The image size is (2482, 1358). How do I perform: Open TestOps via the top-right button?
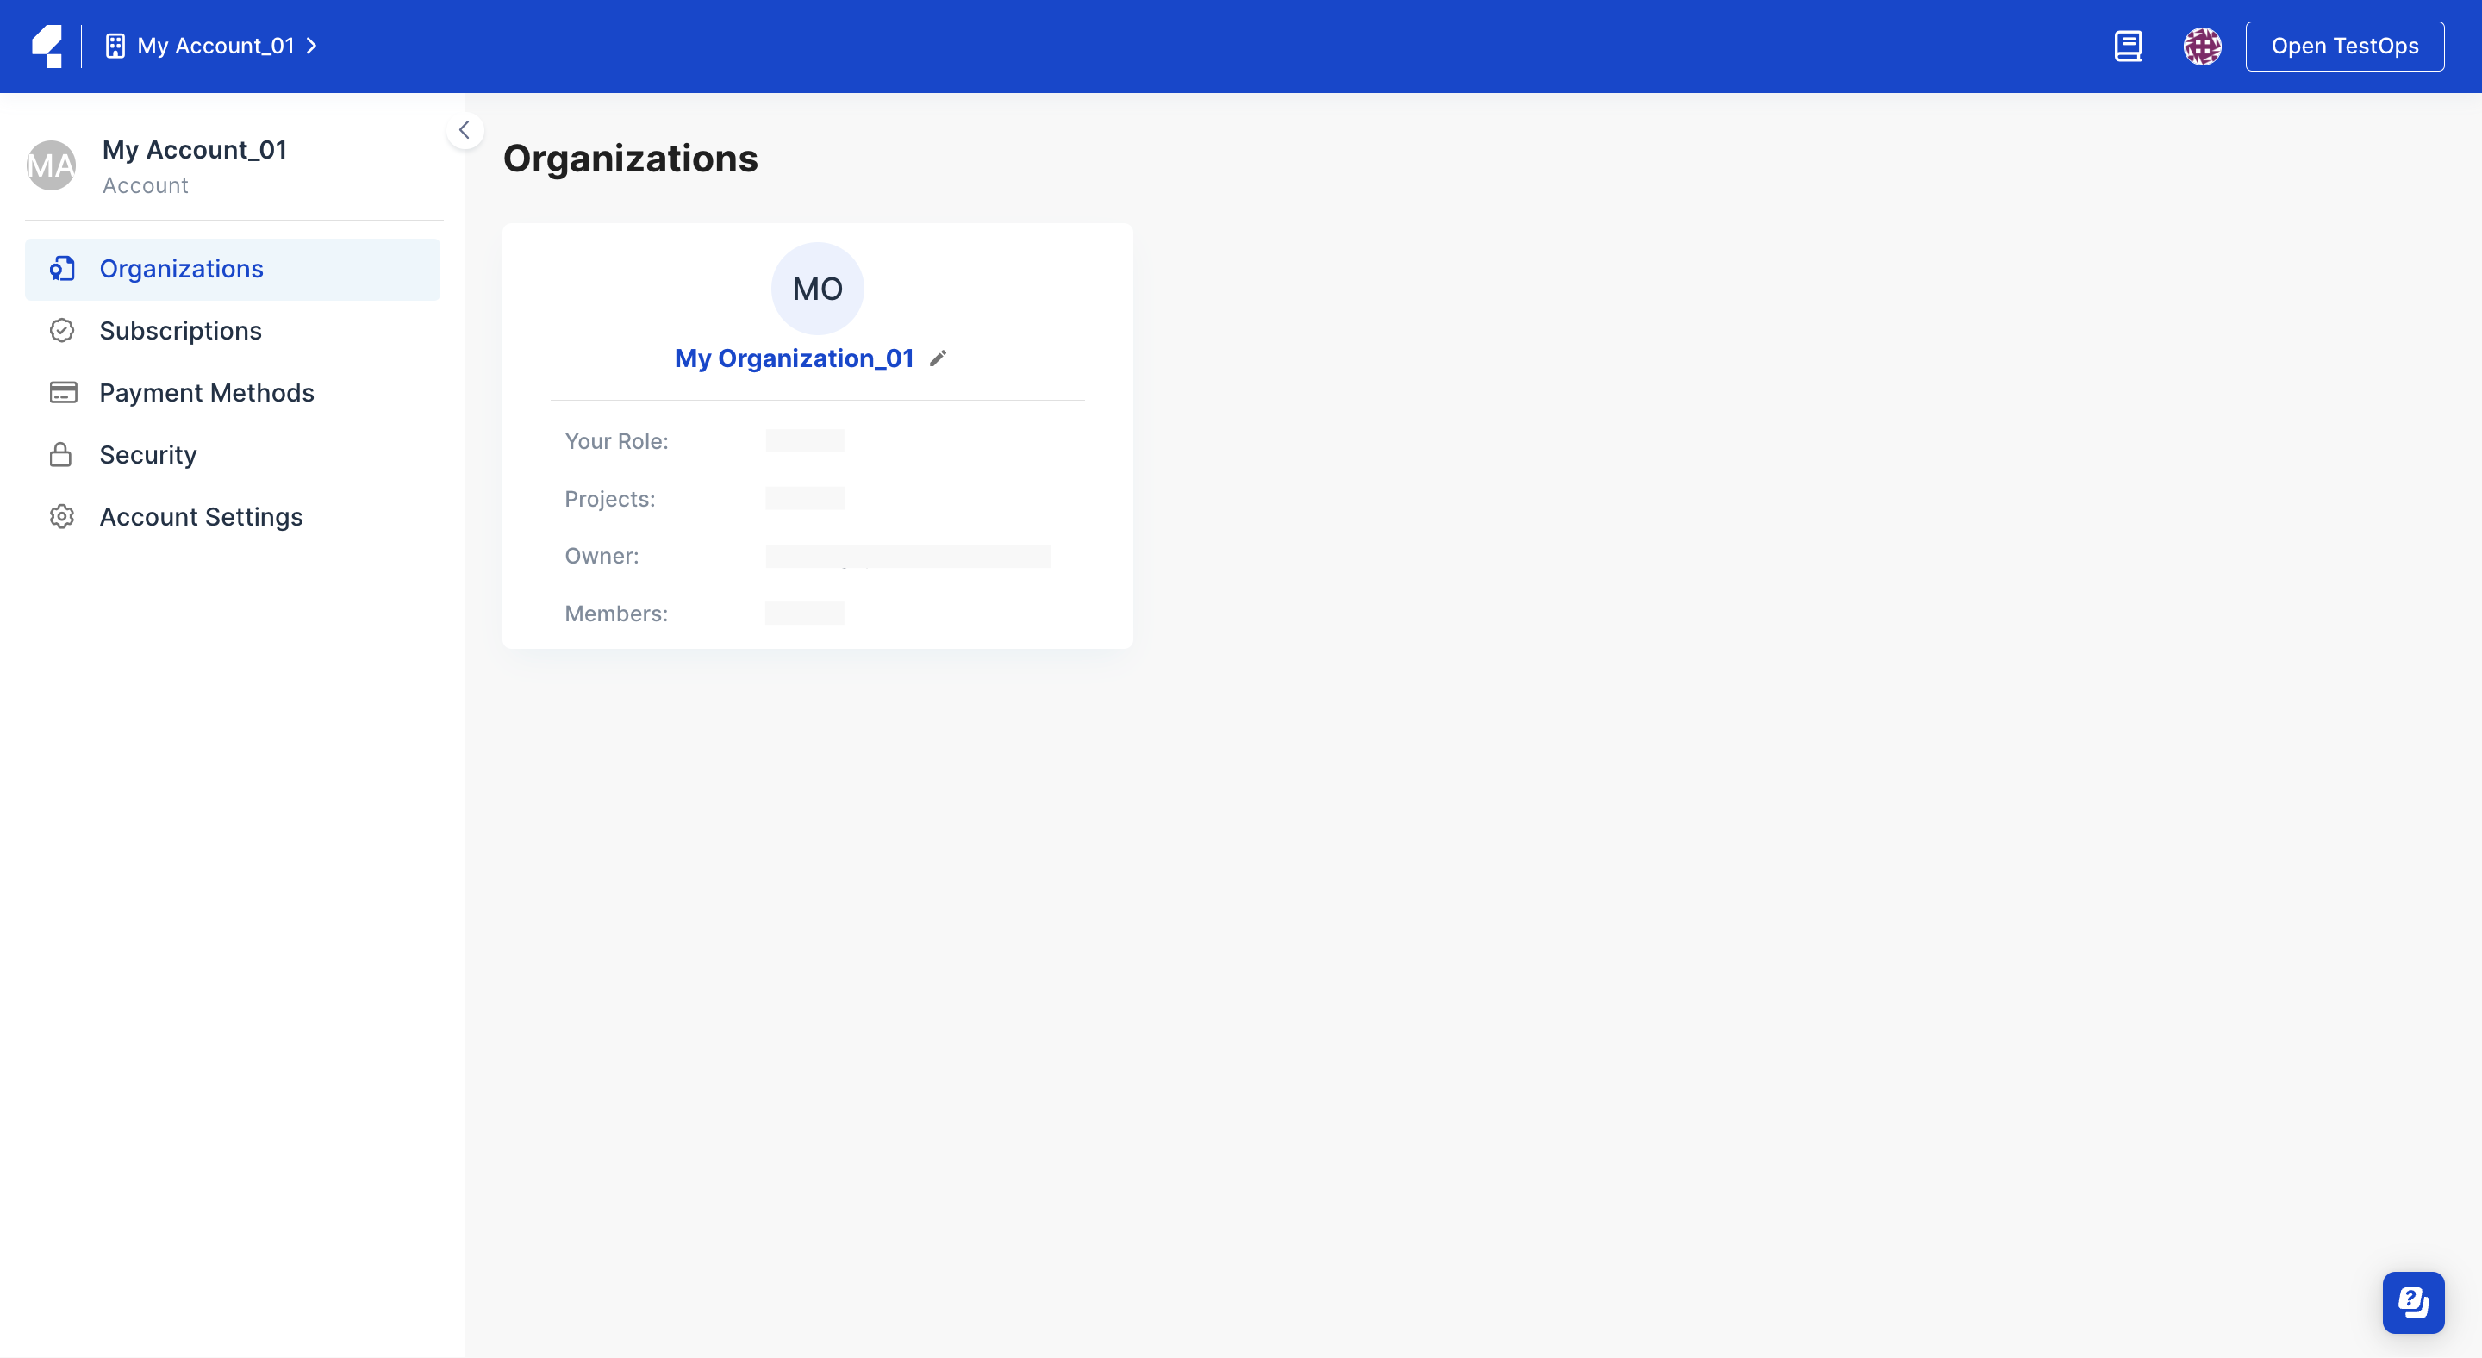[2345, 45]
